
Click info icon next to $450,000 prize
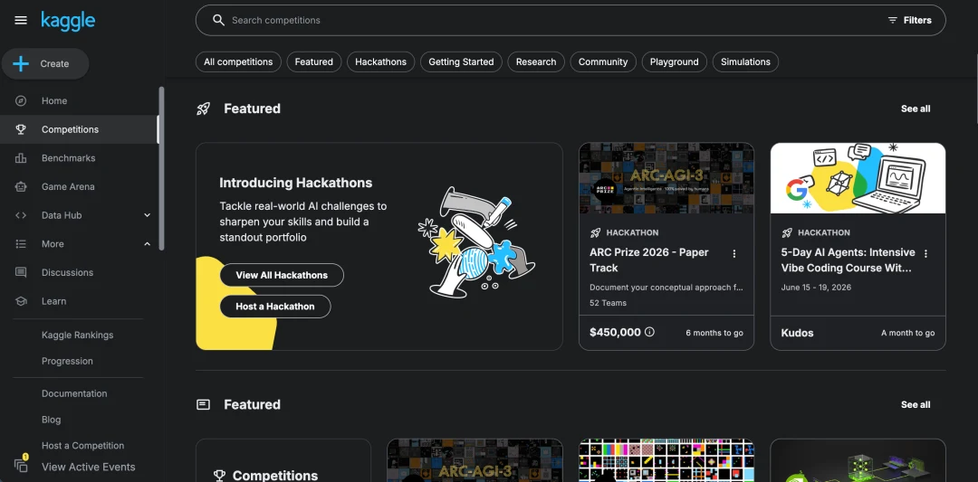point(649,332)
